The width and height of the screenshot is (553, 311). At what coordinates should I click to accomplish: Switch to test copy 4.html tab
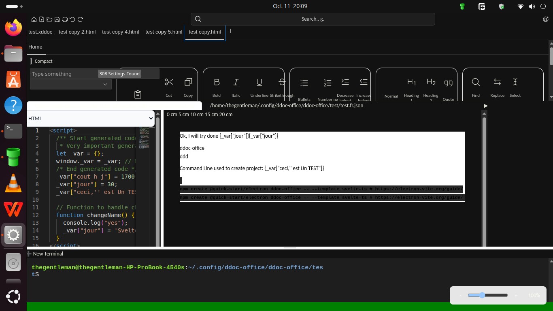tap(120, 32)
